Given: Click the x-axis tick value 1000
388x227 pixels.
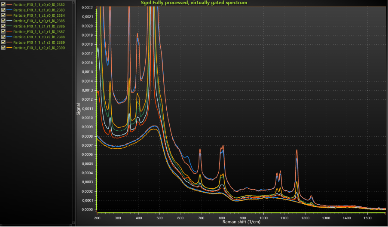Looking at the screenshot, I should [263, 218].
